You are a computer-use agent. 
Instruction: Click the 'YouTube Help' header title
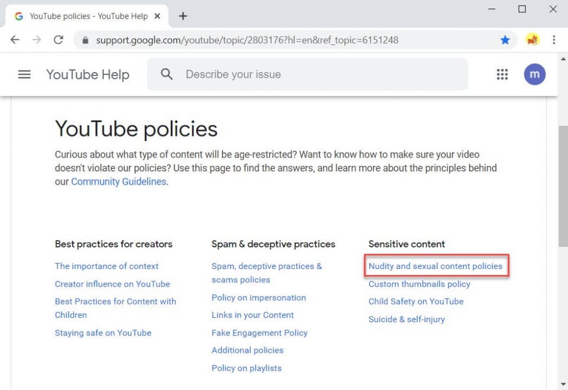pos(88,74)
